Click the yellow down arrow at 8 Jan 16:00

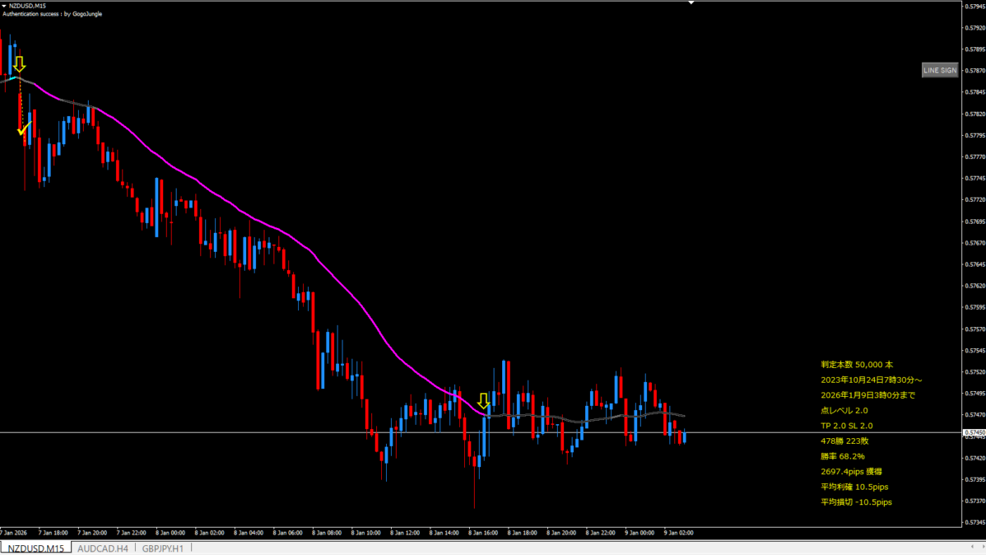pos(483,401)
